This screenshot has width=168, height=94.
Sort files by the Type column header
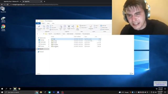click(x=89, y=37)
